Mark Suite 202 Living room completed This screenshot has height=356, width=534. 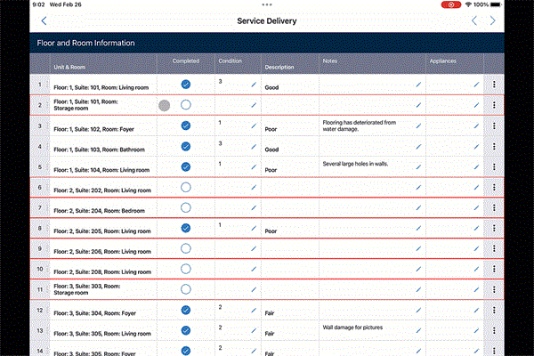coord(186,187)
